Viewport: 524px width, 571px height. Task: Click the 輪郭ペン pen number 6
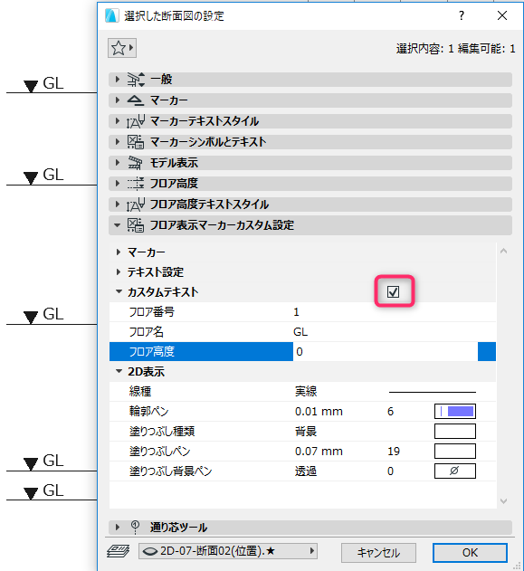(390, 412)
